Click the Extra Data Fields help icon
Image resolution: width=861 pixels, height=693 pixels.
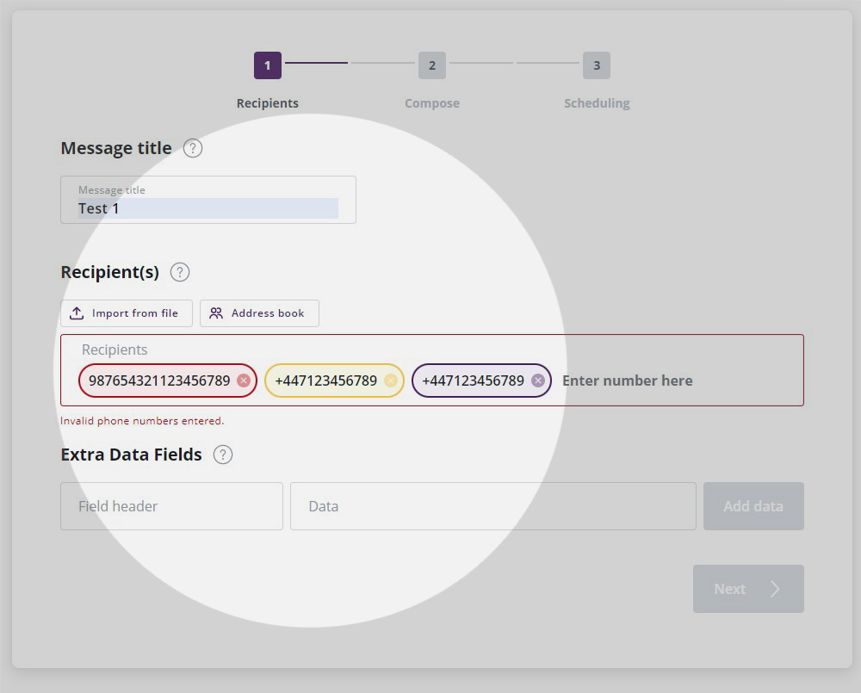(222, 455)
